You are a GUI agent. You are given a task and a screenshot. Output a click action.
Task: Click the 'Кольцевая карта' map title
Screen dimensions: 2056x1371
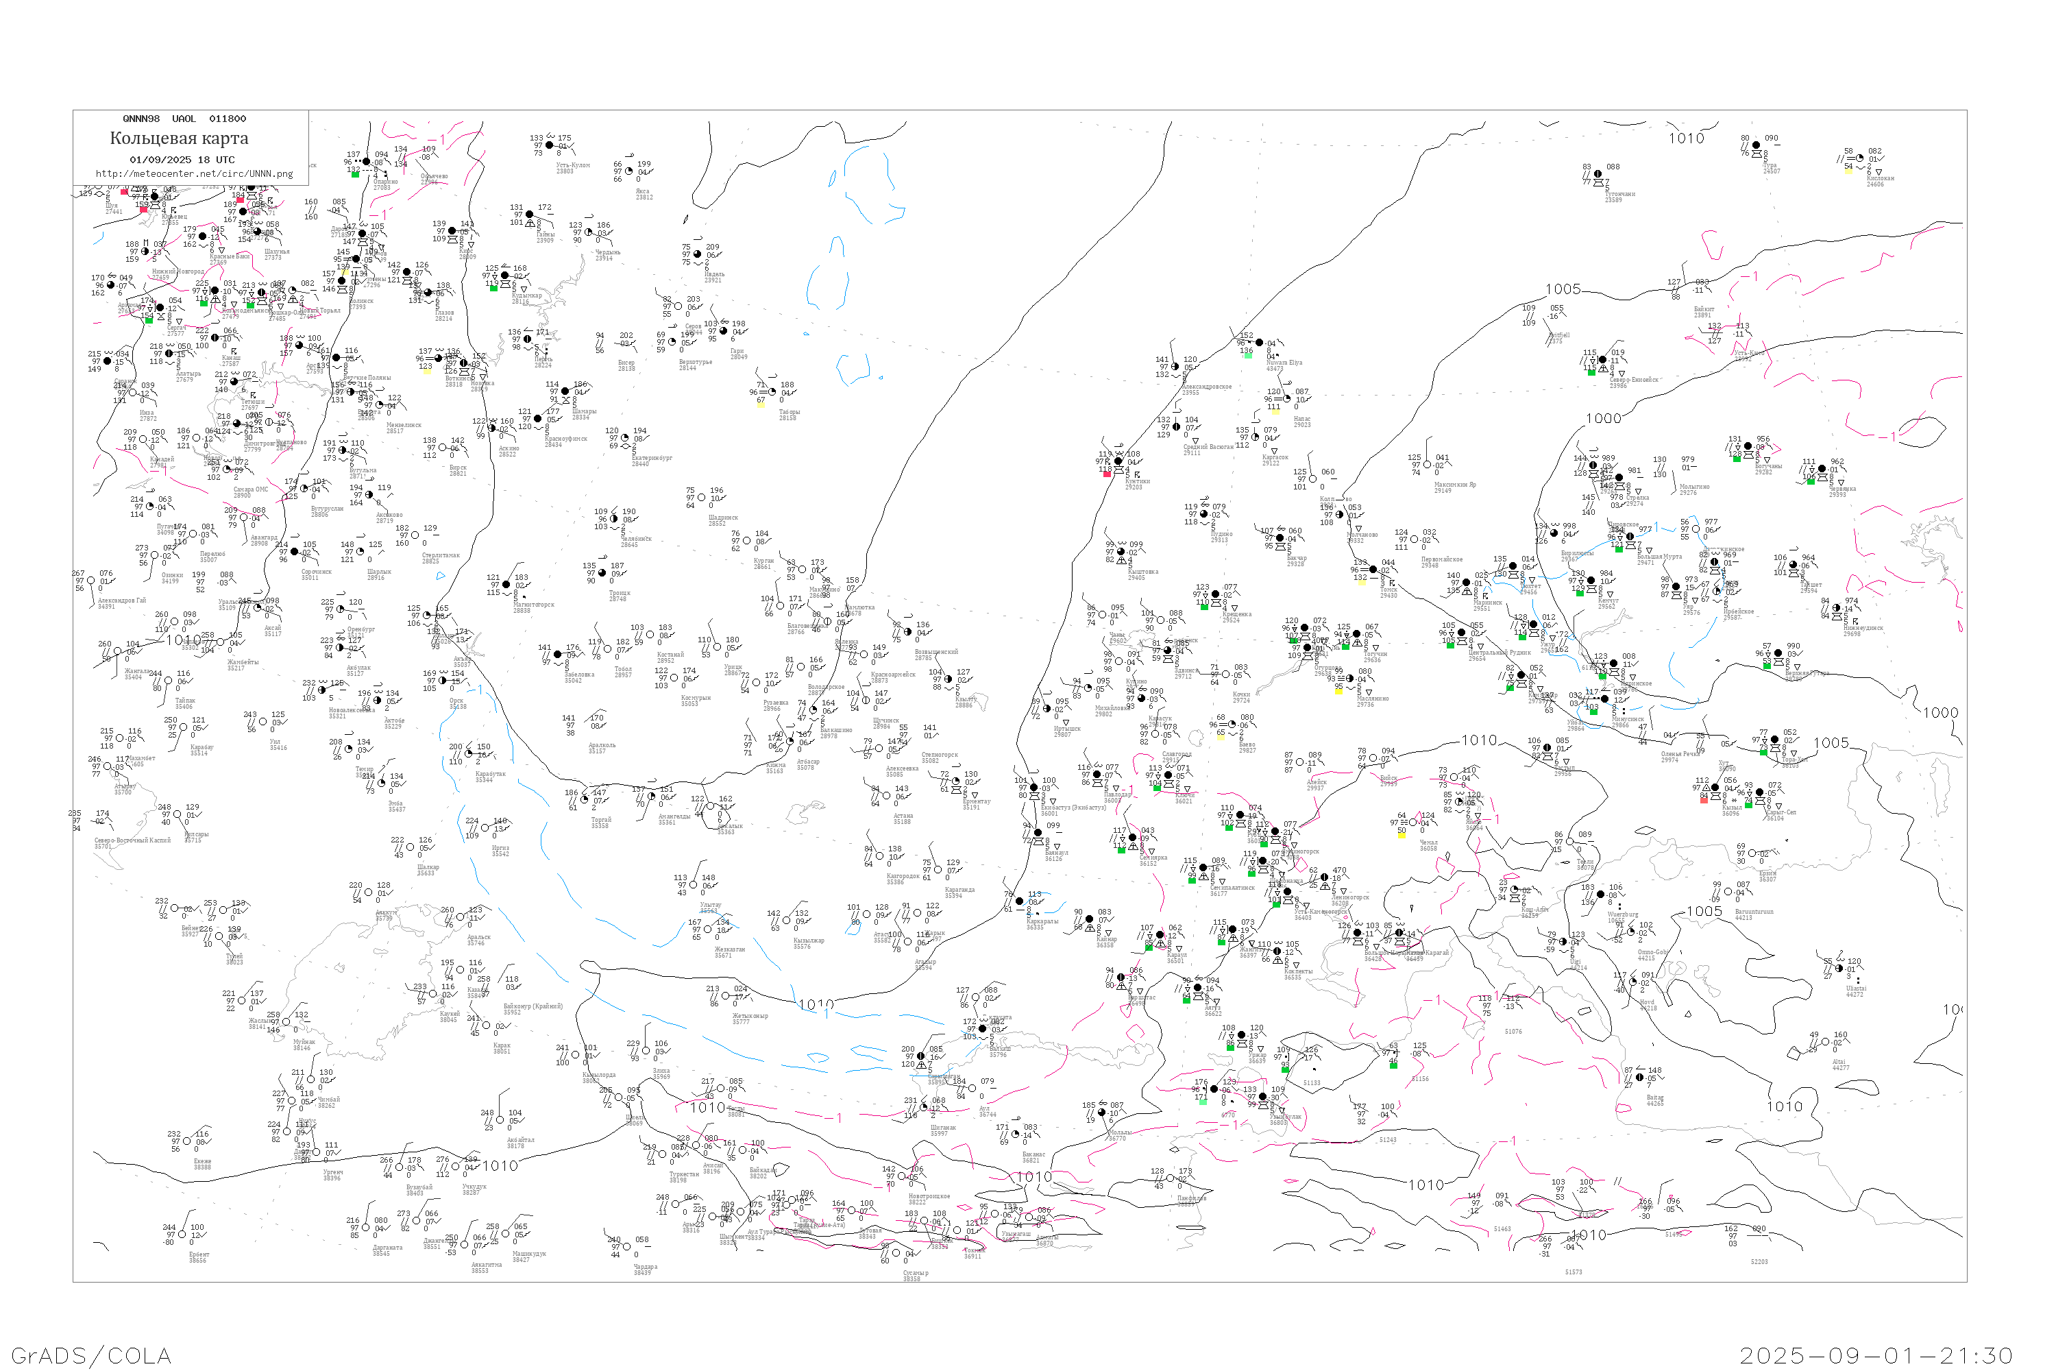click(179, 138)
